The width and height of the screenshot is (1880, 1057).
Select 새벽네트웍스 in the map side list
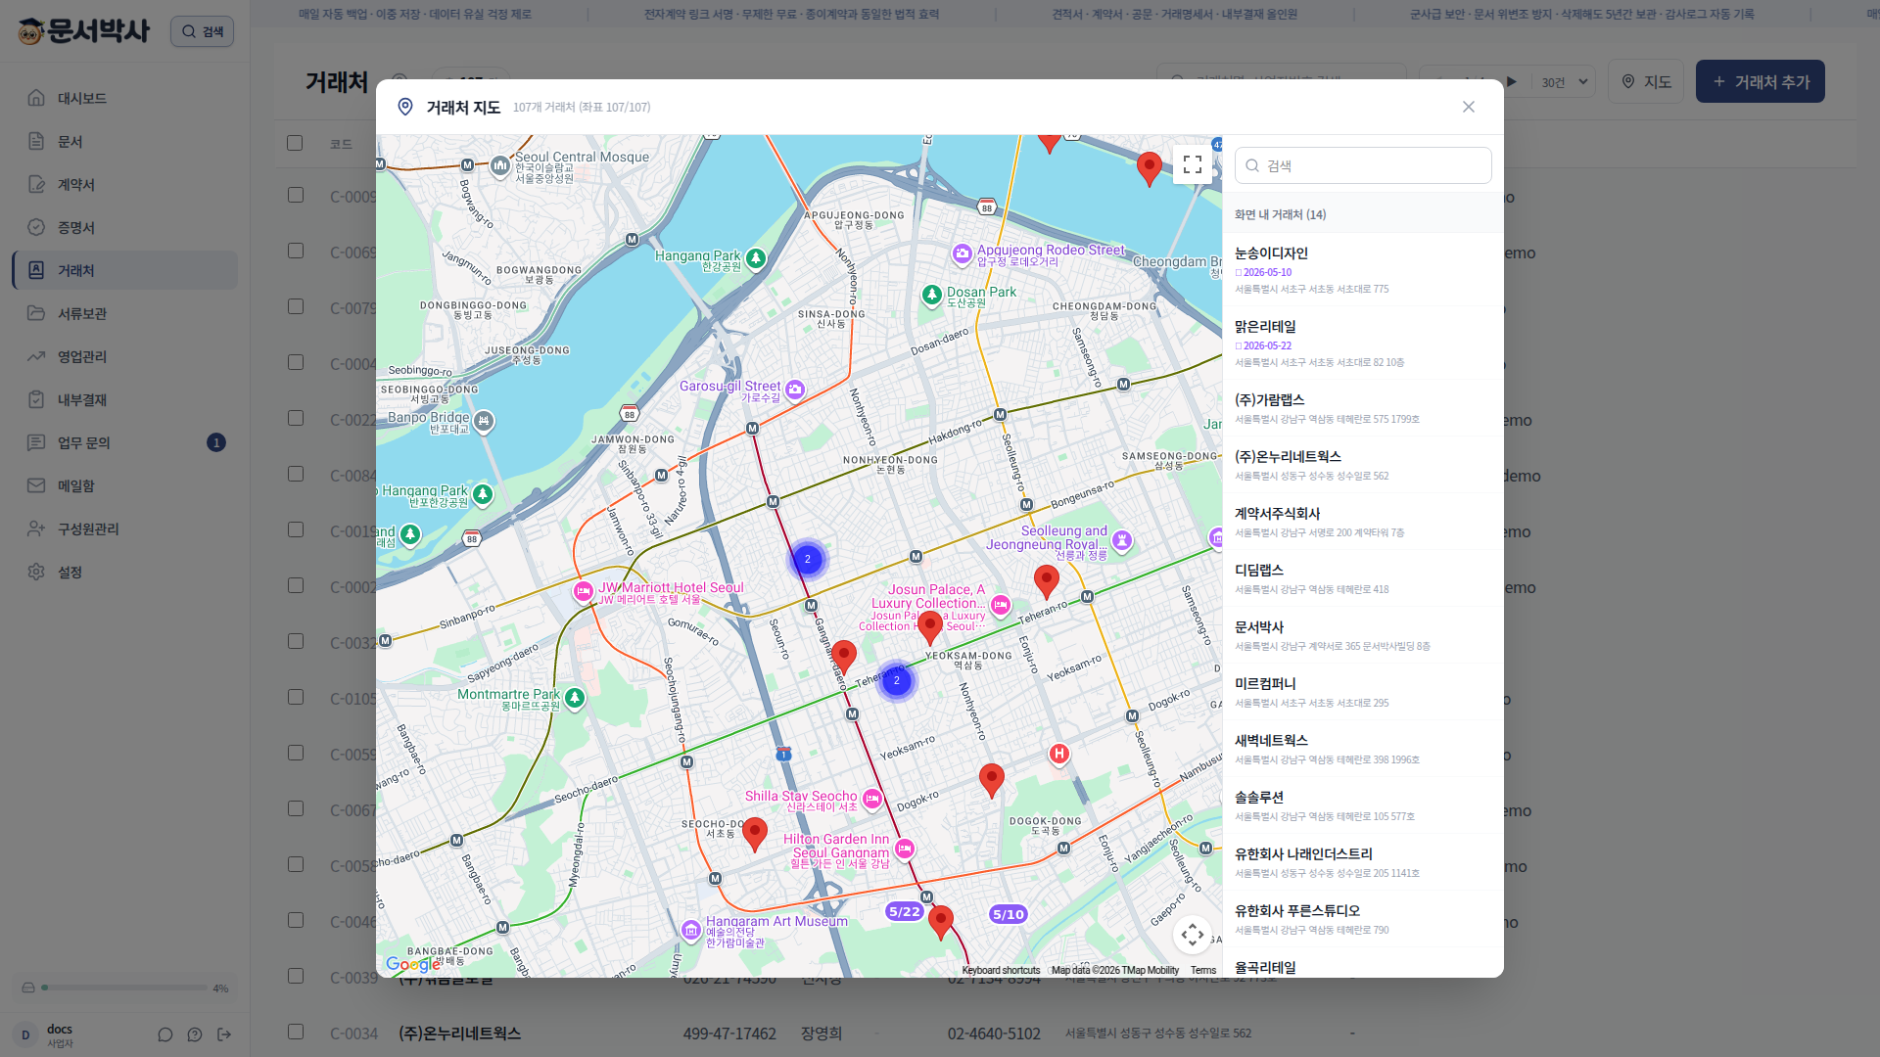coord(1363,749)
